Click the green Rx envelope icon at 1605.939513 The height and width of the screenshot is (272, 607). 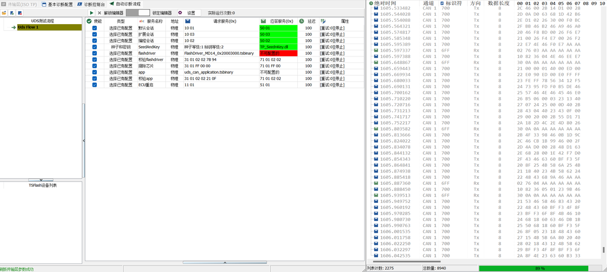[376, 195]
